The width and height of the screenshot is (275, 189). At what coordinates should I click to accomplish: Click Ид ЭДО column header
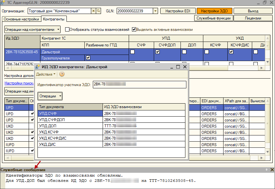point(22,42)
